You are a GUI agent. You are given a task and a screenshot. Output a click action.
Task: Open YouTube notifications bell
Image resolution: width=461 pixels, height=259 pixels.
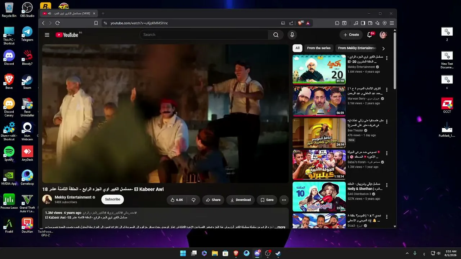[x=370, y=35]
